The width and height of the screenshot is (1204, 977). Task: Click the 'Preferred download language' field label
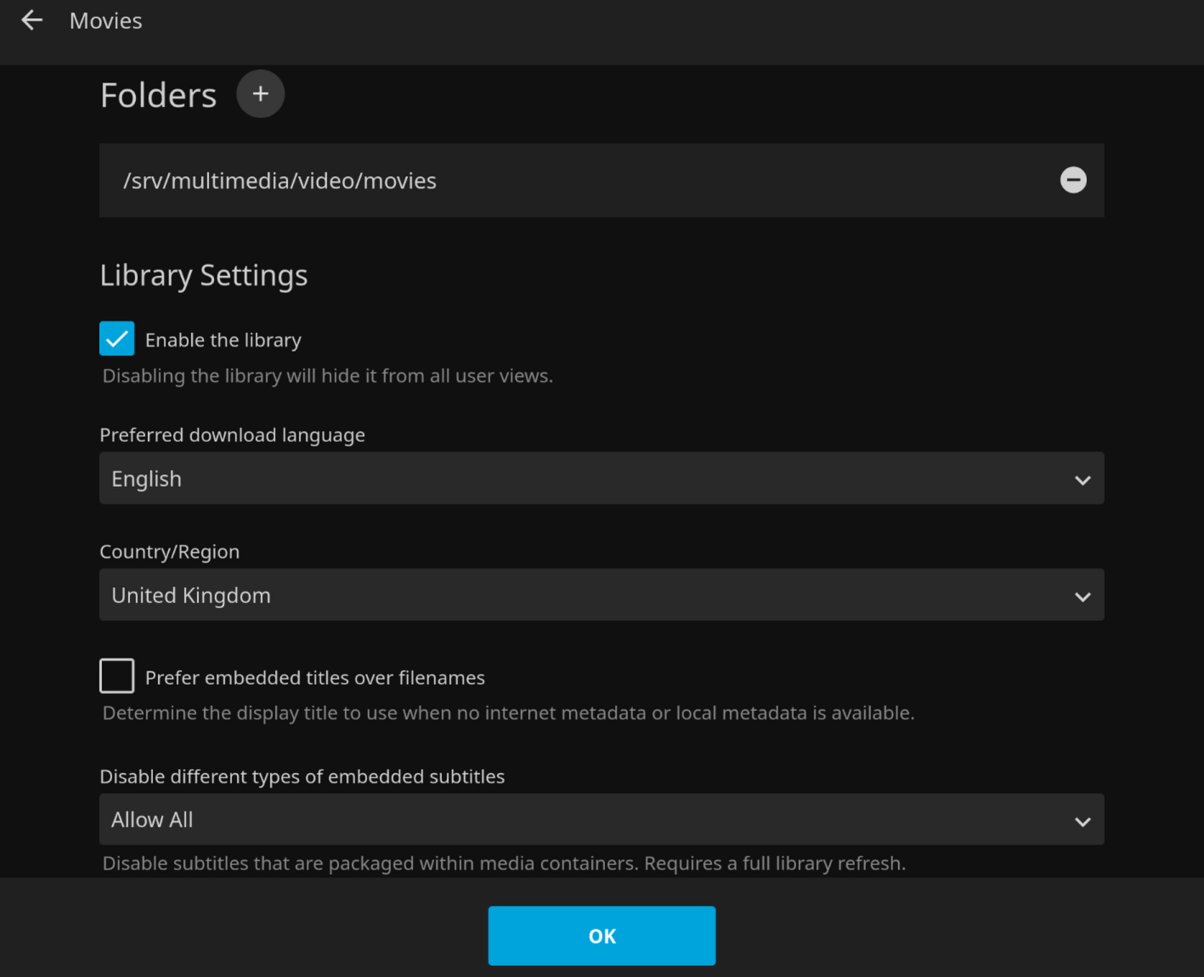coord(232,435)
